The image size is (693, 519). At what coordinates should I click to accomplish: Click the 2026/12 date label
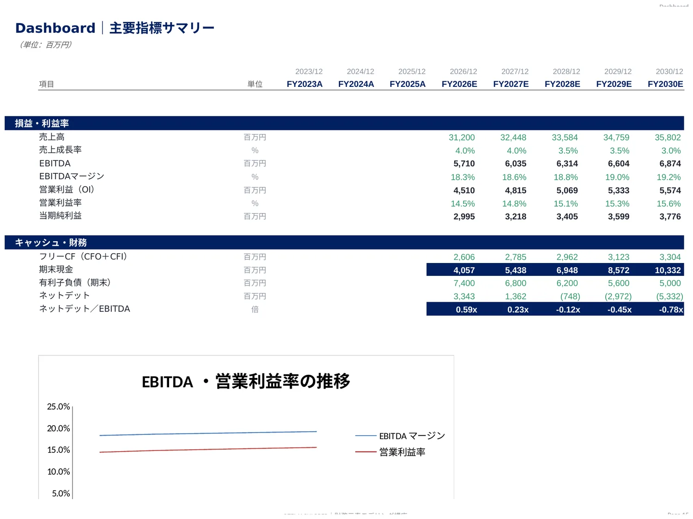(x=463, y=72)
